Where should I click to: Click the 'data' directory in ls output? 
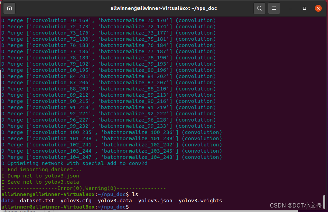(x=8, y=201)
